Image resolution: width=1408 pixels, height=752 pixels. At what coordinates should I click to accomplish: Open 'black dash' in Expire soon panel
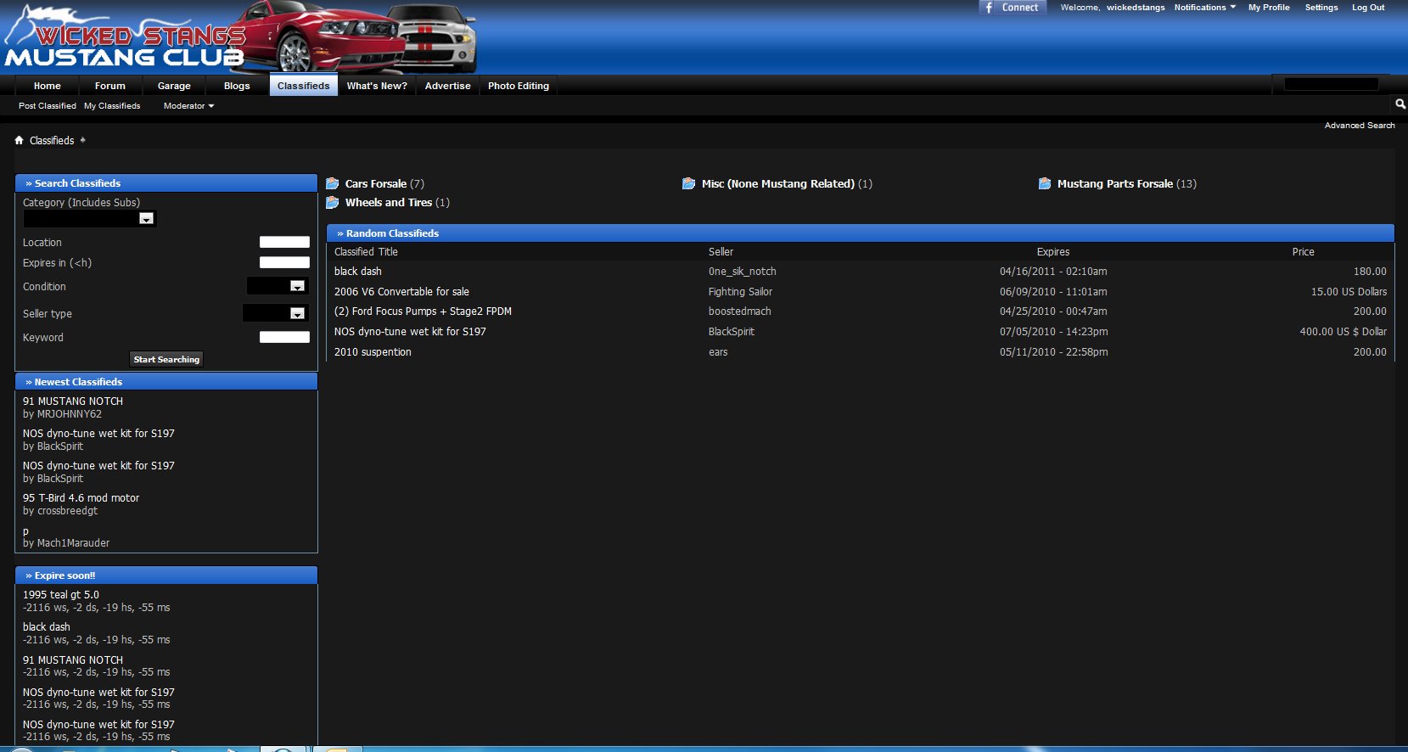point(47,627)
